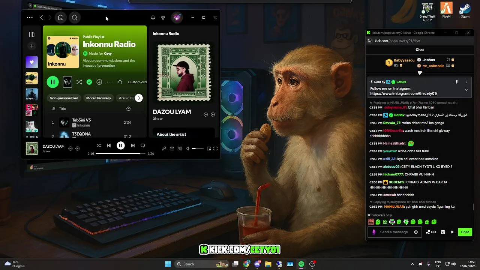Viewport: 480px width, 270px height.
Task: Sort tracks by the duration clock icon
Action: (x=129, y=109)
